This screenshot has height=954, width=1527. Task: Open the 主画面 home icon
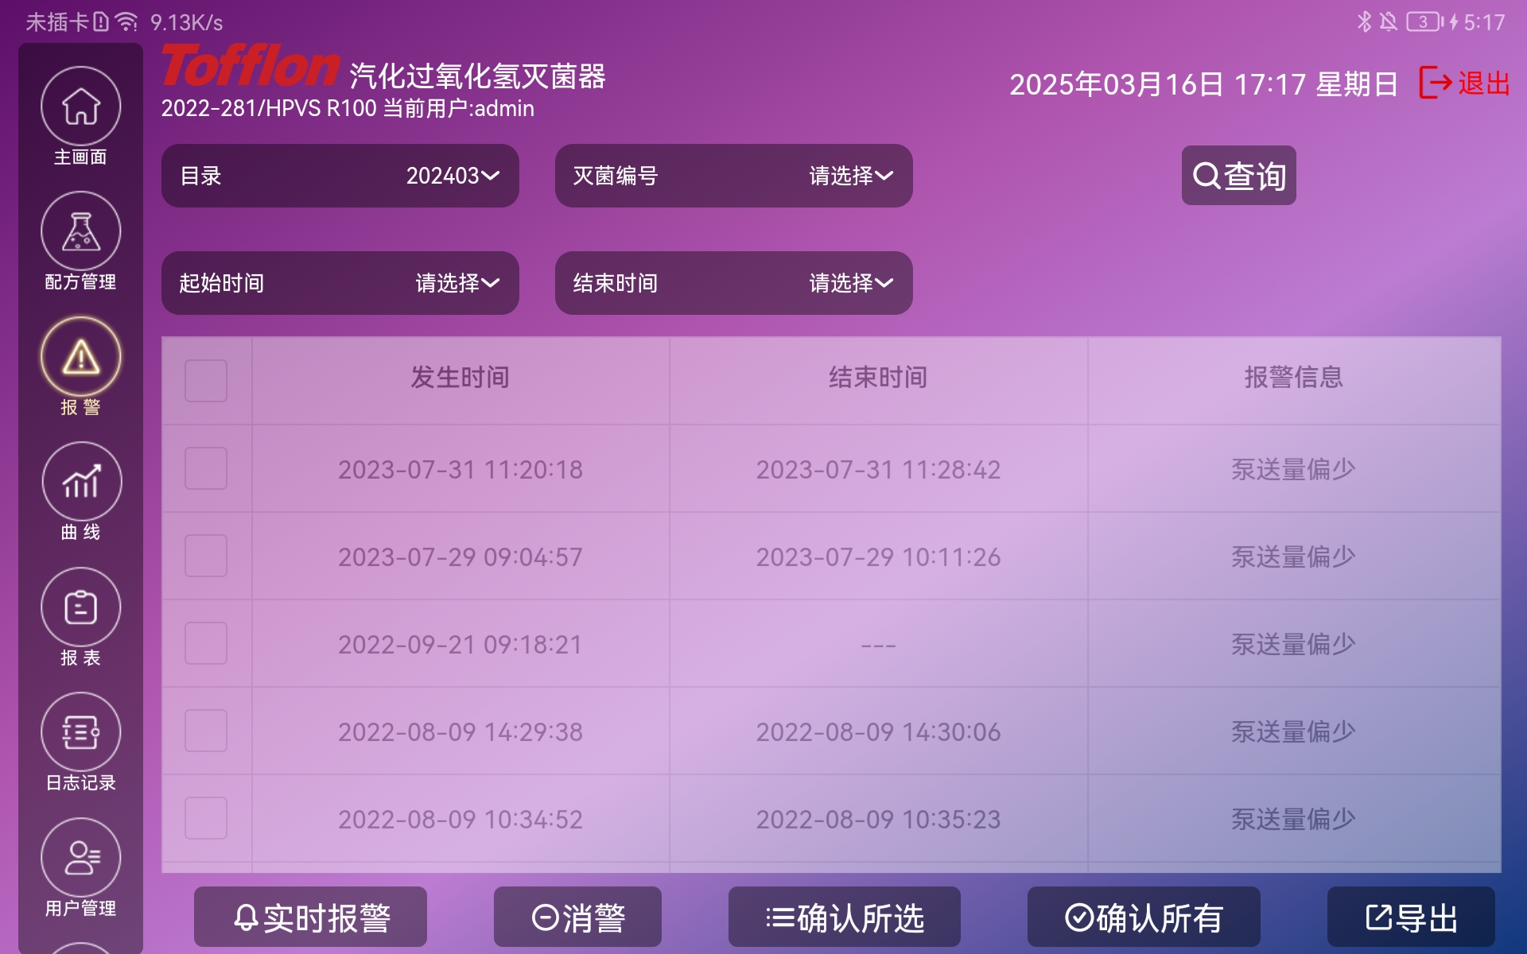pos(81,106)
